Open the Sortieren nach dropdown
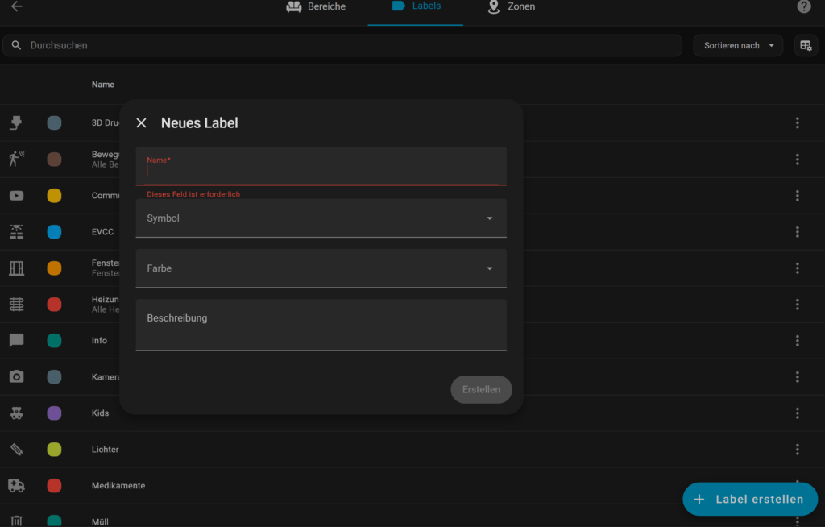The width and height of the screenshot is (825, 527). [738, 46]
